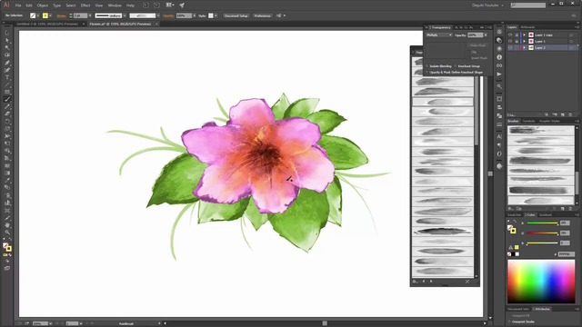Select the Type tool
The image size is (582, 327).
pos(7,77)
